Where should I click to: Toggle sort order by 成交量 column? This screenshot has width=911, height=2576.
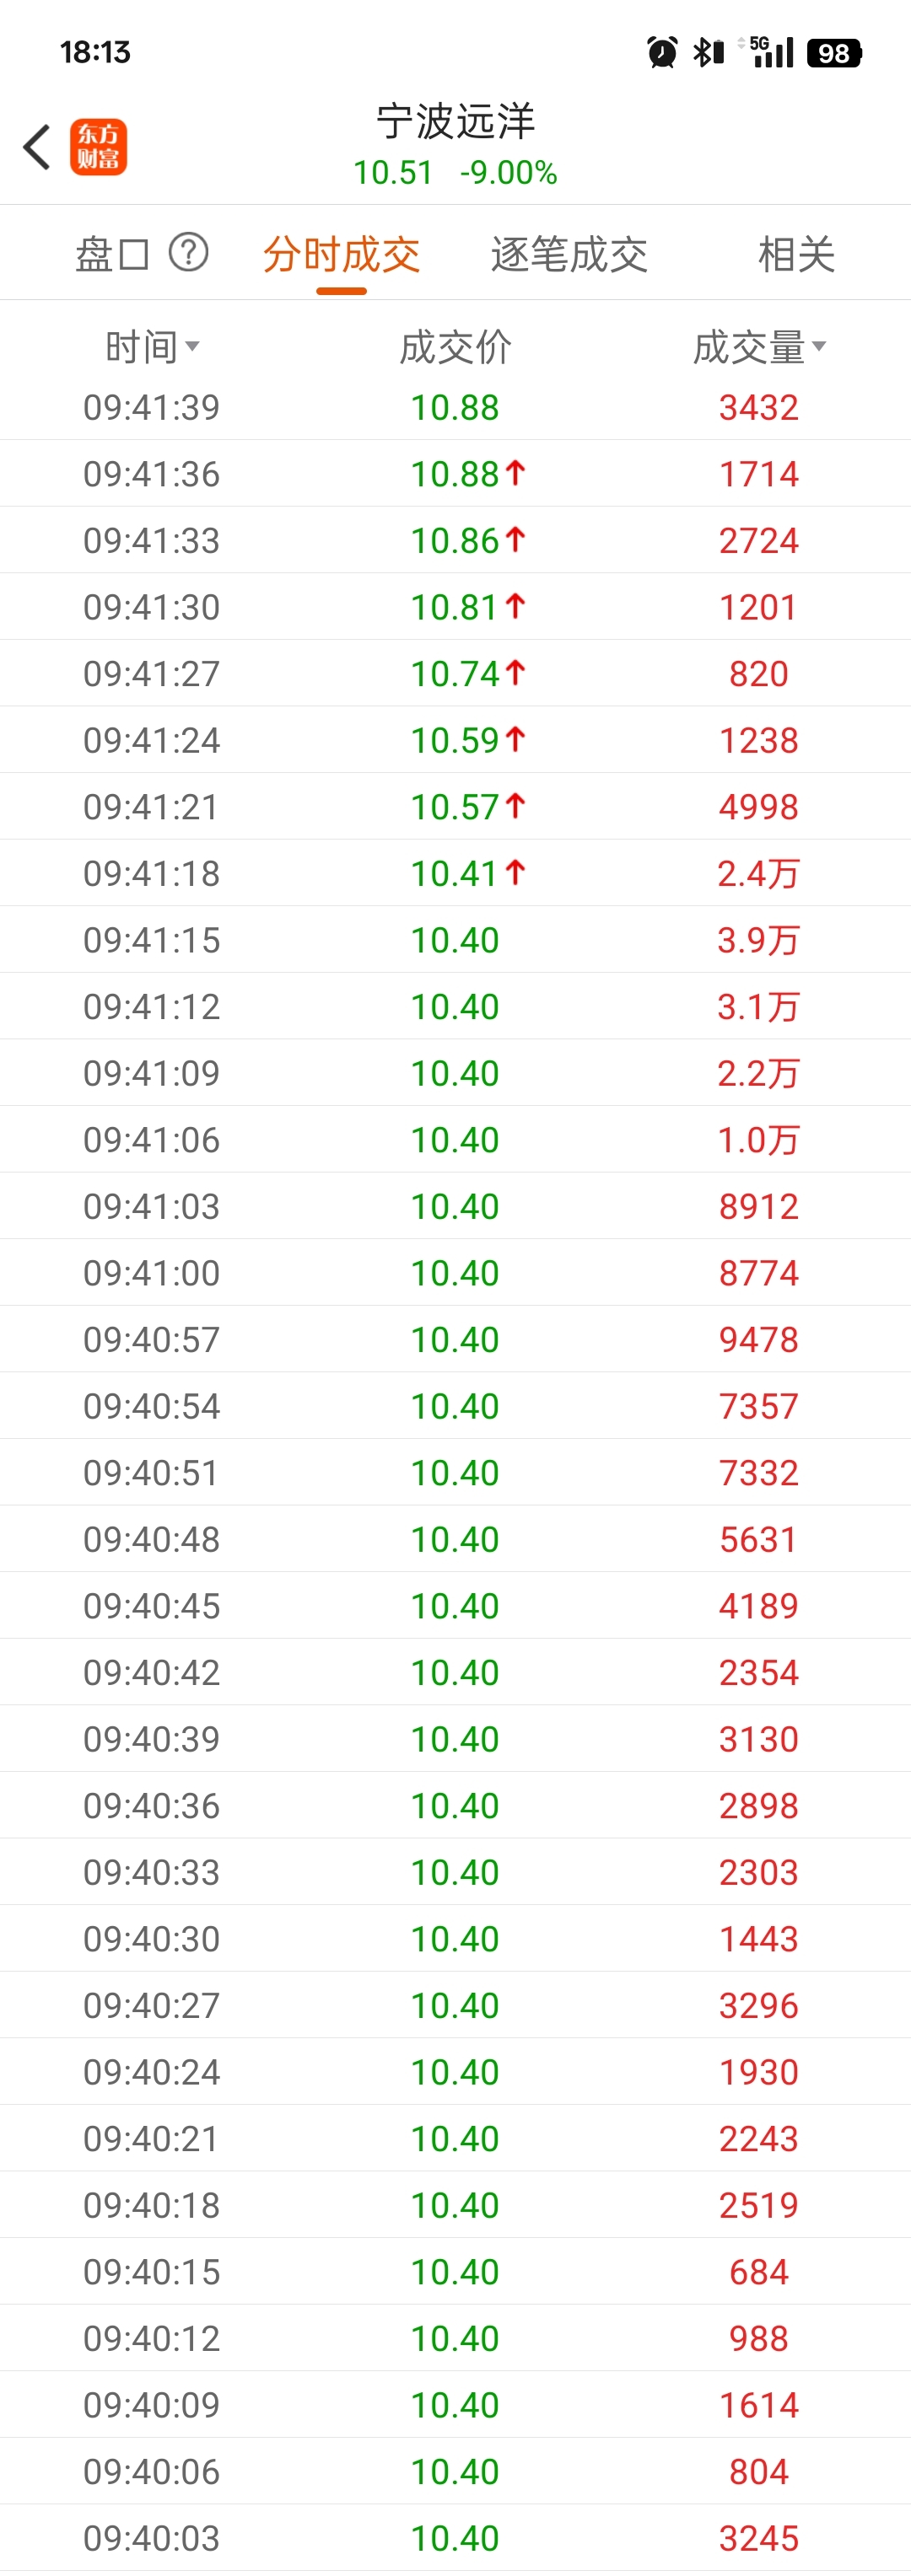[759, 347]
